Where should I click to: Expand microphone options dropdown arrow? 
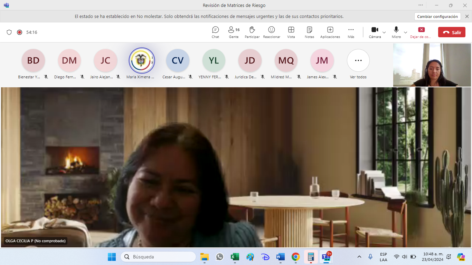coord(406,32)
